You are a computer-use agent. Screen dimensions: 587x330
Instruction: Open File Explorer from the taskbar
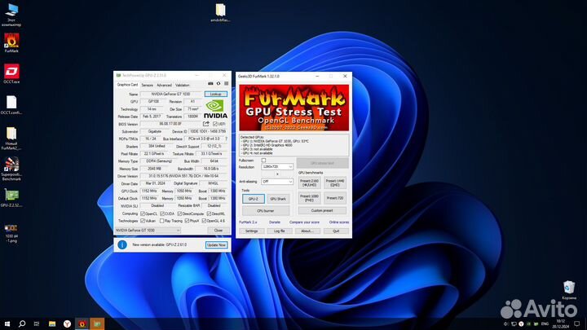click(x=52, y=323)
